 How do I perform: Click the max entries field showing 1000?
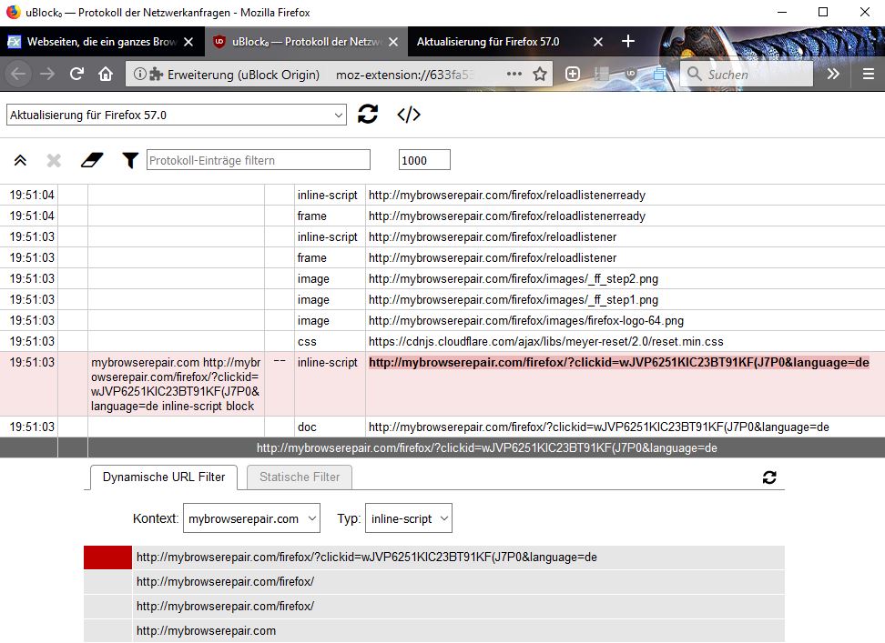(x=424, y=160)
